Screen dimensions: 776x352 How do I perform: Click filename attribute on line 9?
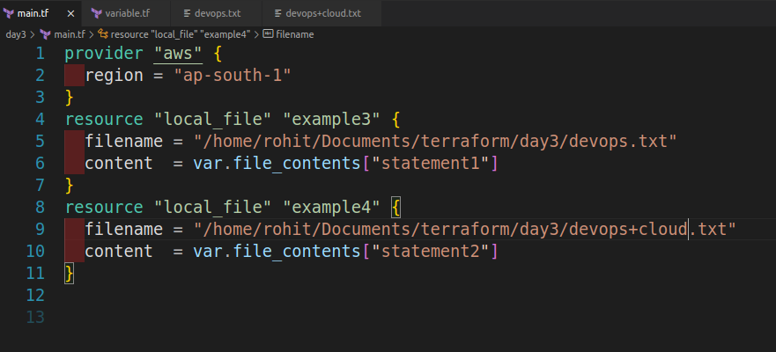pos(123,230)
